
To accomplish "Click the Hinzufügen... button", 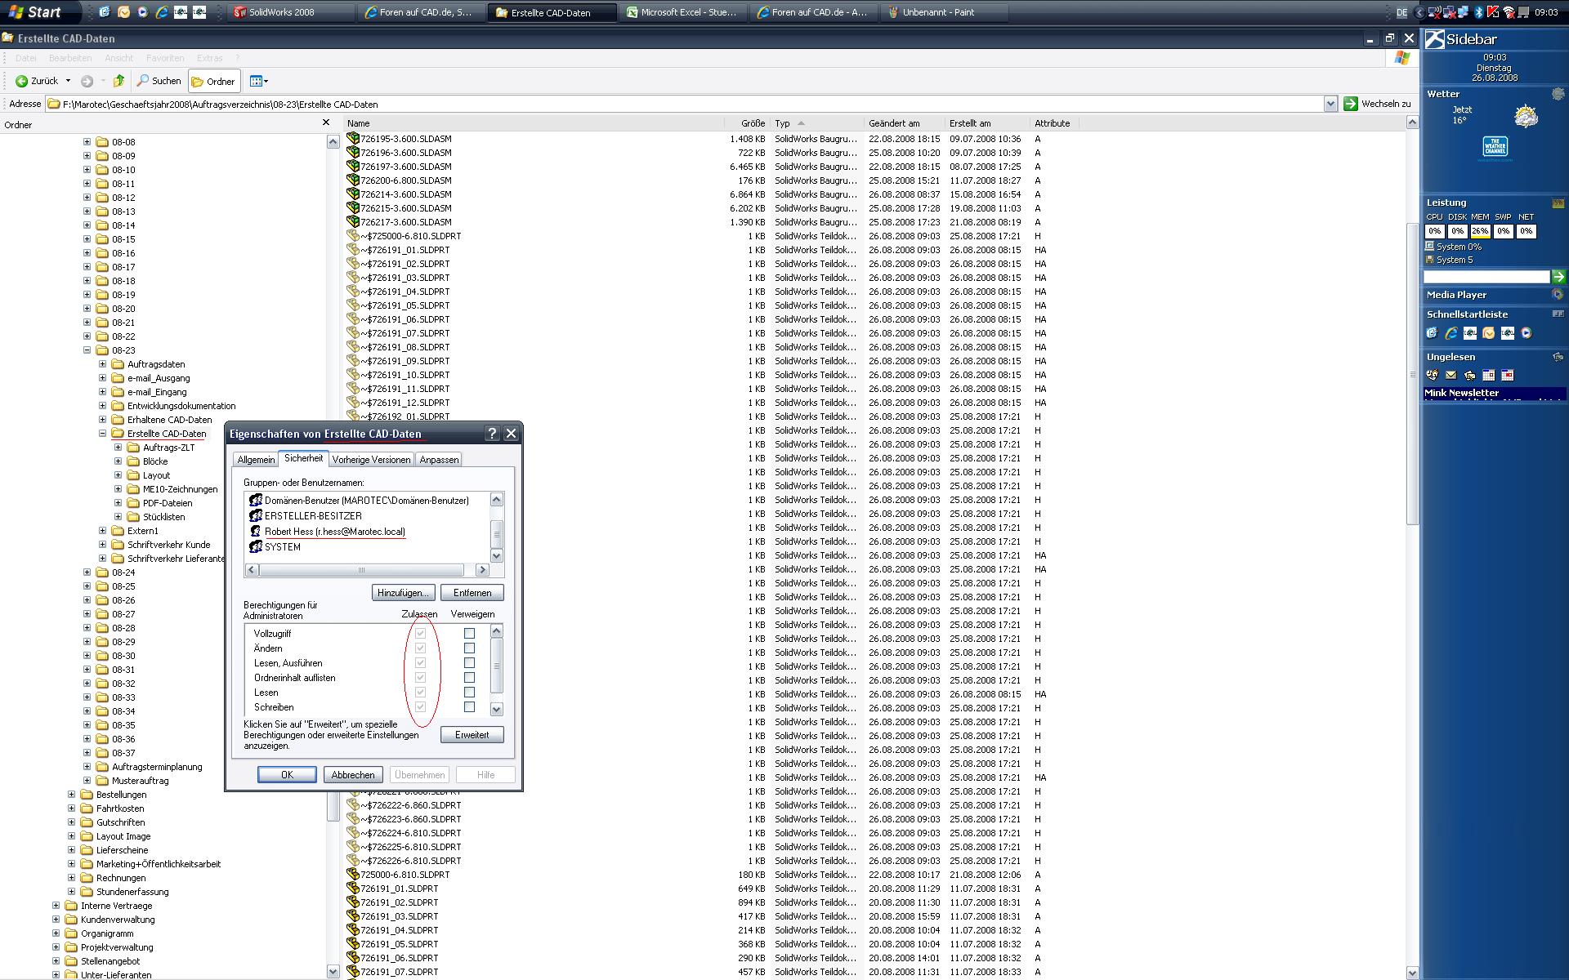I will (x=402, y=593).
